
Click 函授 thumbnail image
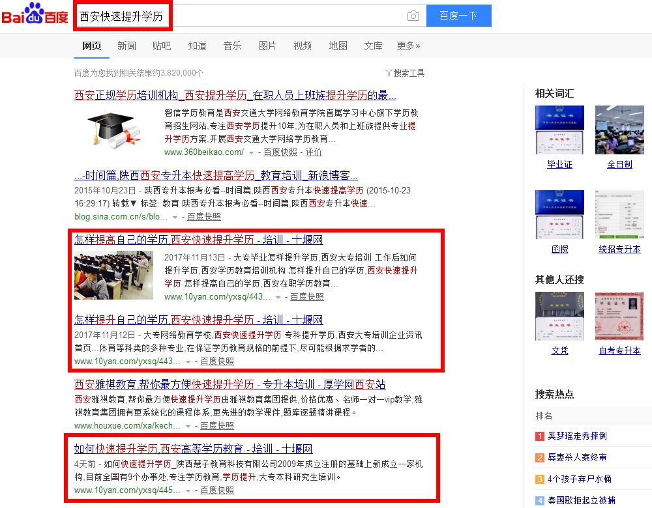click(559, 214)
